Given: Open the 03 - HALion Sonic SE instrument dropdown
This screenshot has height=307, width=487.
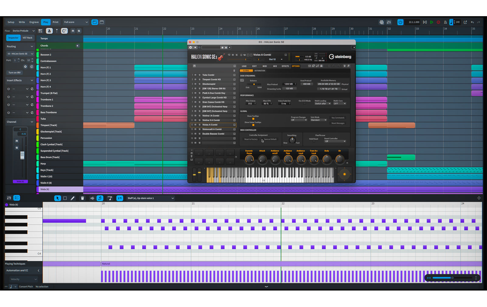Looking at the screenshot, I should tap(20, 54).
